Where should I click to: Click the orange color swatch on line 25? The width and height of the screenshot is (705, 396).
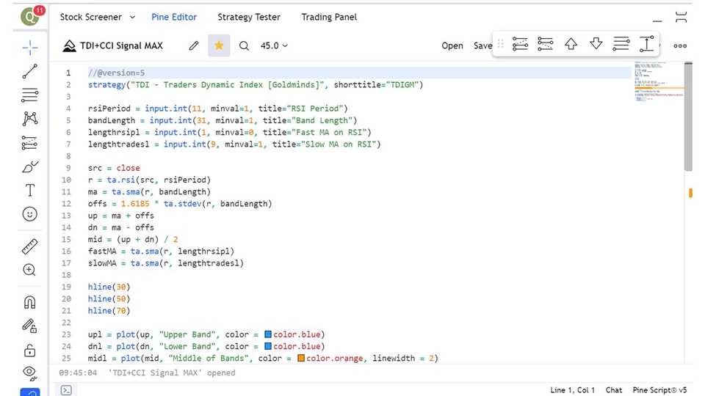click(x=301, y=359)
